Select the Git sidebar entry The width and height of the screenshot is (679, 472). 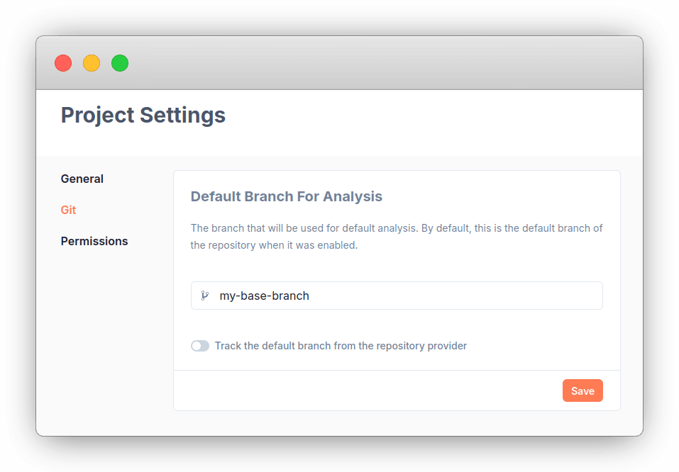(x=68, y=210)
